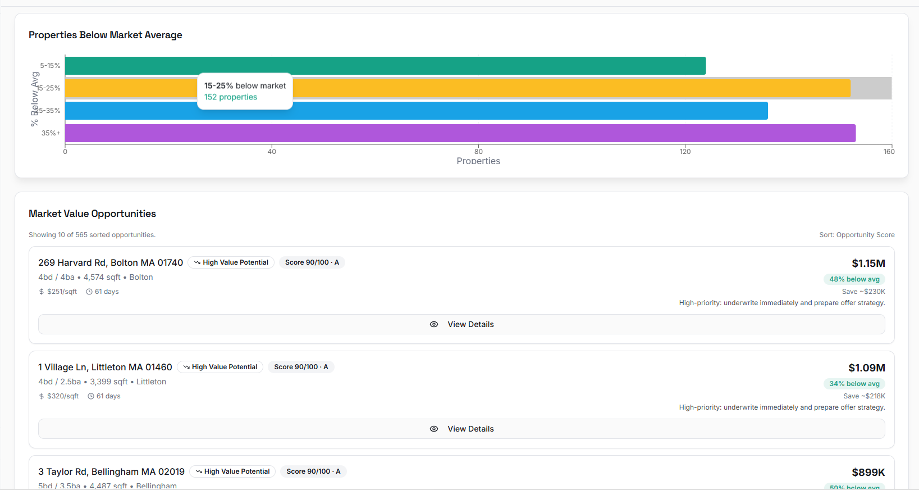This screenshot has height=490, width=919.
Task: Click the dollar icon beside $251/sqft
Action: 41,292
